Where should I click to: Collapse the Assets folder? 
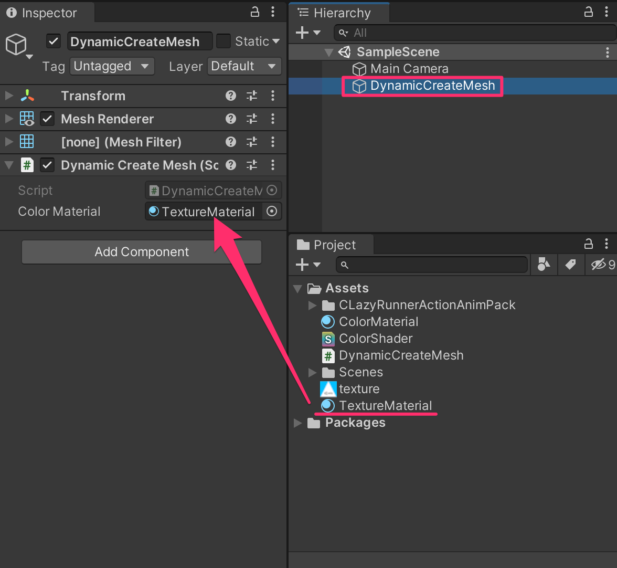(298, 289)
